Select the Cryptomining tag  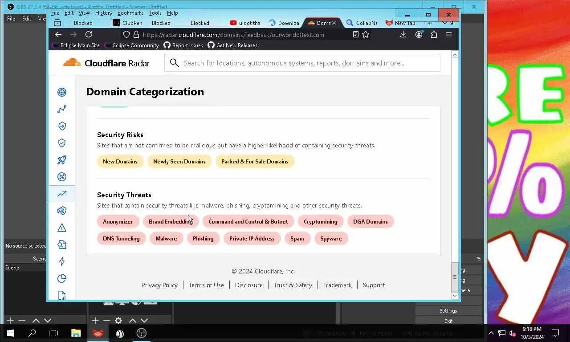321,221
